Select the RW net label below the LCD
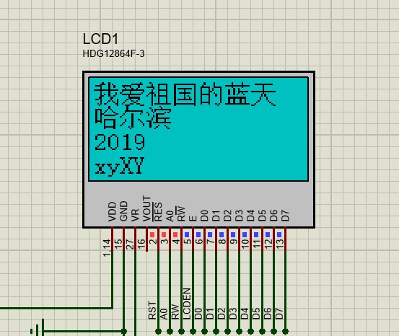The width and height of the screenshot is (399, 336). tap(175, 311)
